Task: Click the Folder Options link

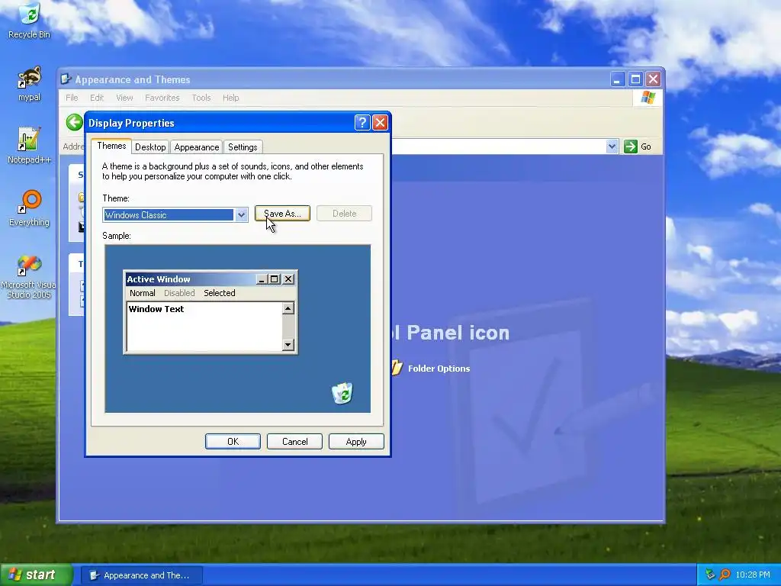Action: click(439, 369)
